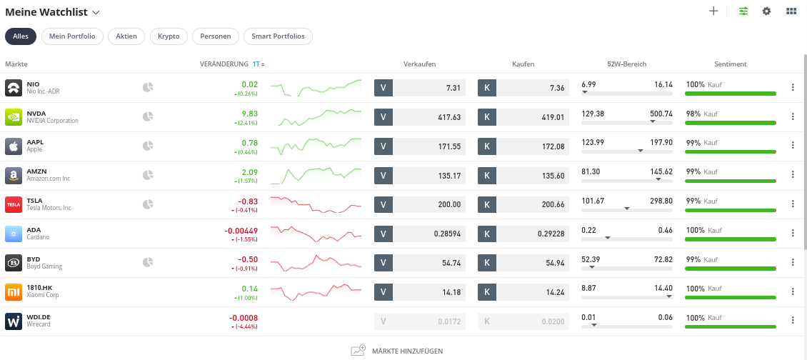Open more options for 1810.HK row
807x360 pixels.
(793, 291)
